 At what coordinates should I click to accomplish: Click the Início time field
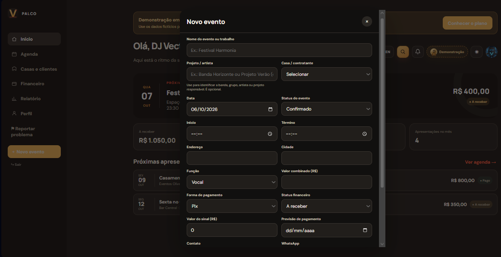click(x=232, y=134)
